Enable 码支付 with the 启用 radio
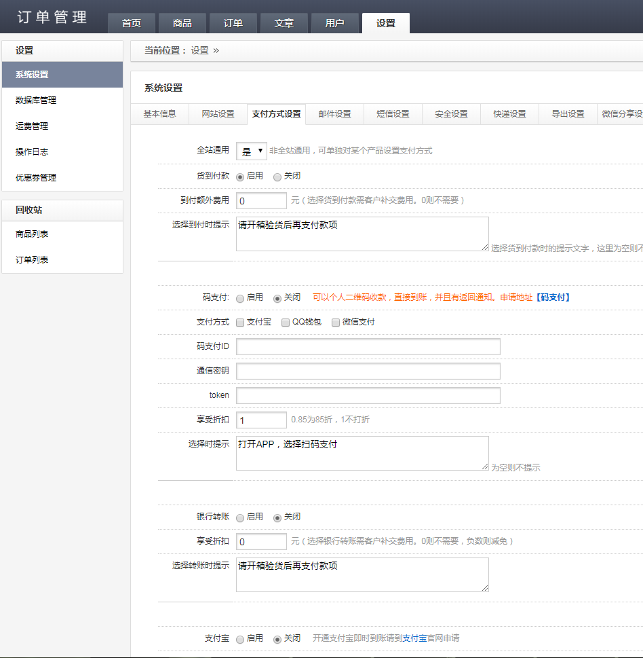 (240, 298)
